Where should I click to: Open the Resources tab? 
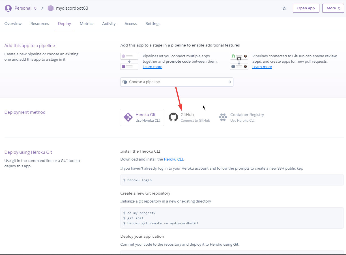40,24
